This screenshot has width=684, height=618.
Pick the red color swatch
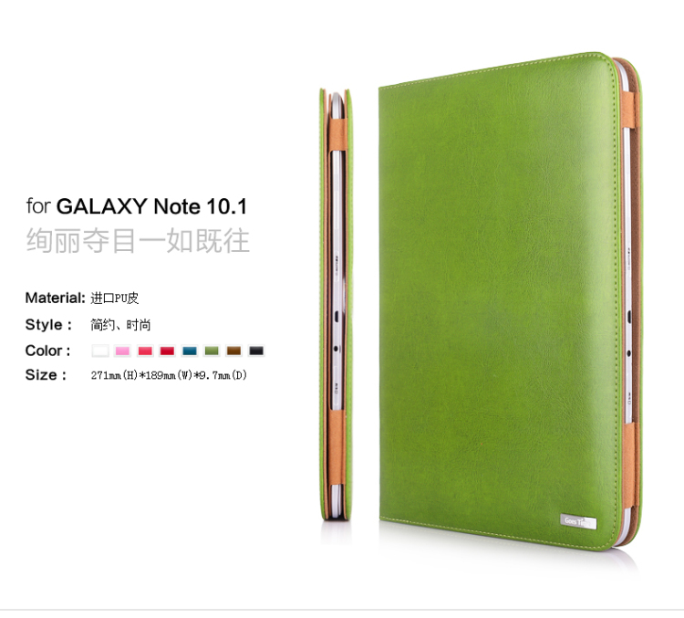[x=167, y=351]
